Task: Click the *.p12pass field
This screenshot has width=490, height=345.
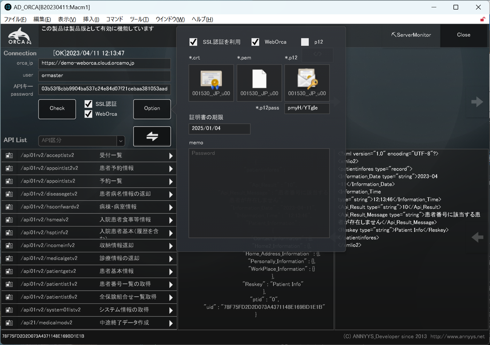Action: pos(307,108)
